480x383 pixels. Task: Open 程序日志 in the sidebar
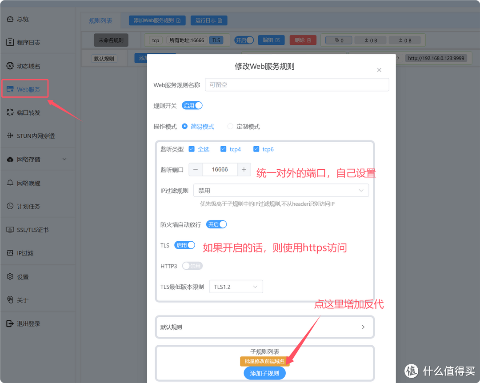(x=28, y=43)
